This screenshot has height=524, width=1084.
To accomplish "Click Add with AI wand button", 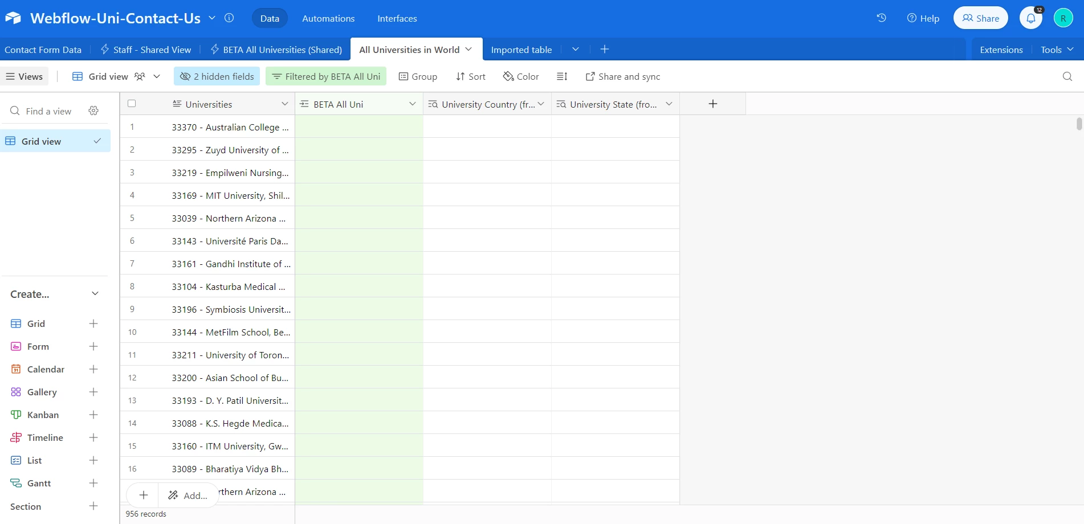I will pyautogui.click(x=188, y=495).
